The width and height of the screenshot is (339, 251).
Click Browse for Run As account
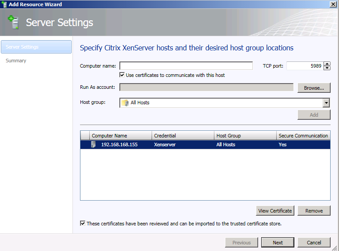[x=314, y=88]
